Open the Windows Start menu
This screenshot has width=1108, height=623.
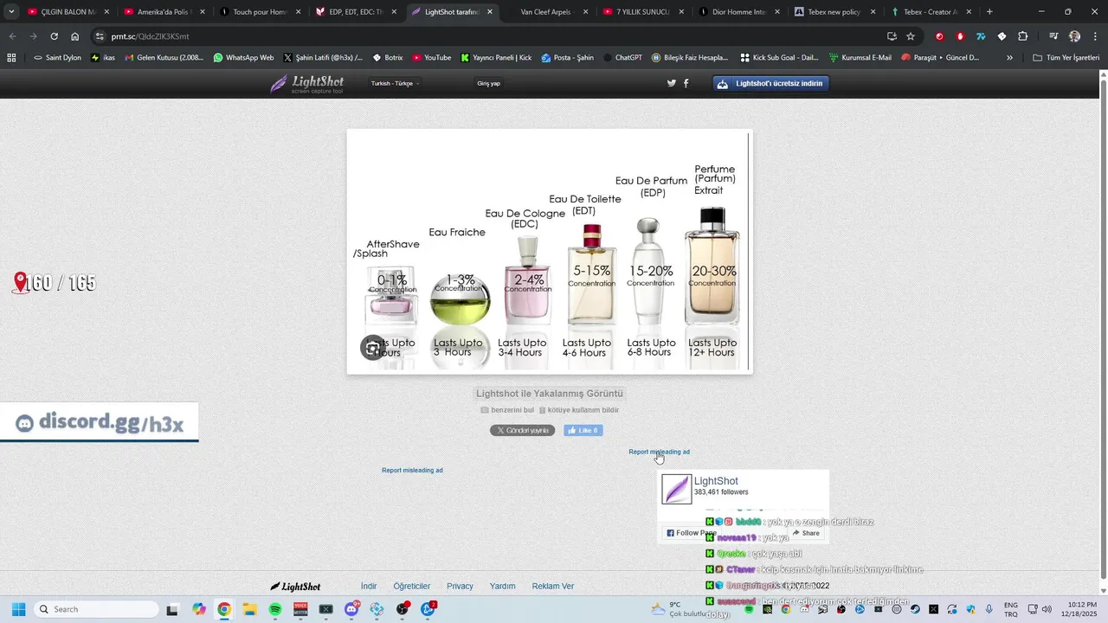click(18, 609)
